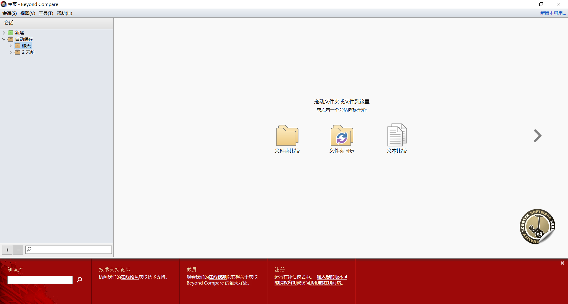Open the 工具(T) menu

point(46,13)
